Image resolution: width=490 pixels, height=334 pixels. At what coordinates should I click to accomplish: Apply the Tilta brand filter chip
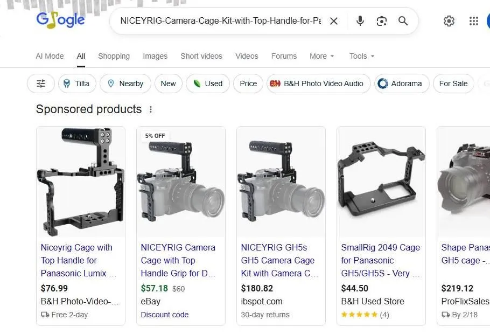click(x=77, y=83)
